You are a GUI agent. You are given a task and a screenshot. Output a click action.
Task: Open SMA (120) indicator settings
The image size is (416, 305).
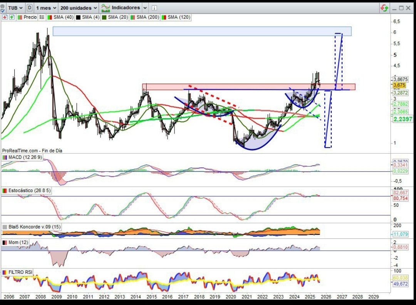pyautogui.click(x=179, y=17)
